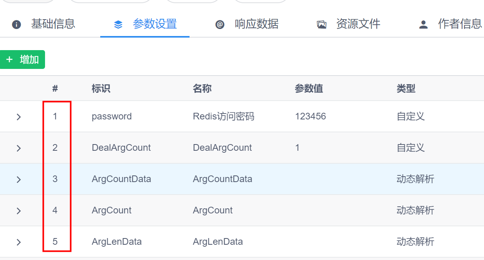This screenshot has width=484, height=260.
Task: Open the 响应数据 tab
Action: coord(256,24)
